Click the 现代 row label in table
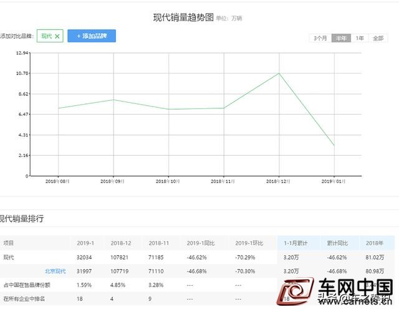Screen dimensions: 399x312 (x=9, y=257)
